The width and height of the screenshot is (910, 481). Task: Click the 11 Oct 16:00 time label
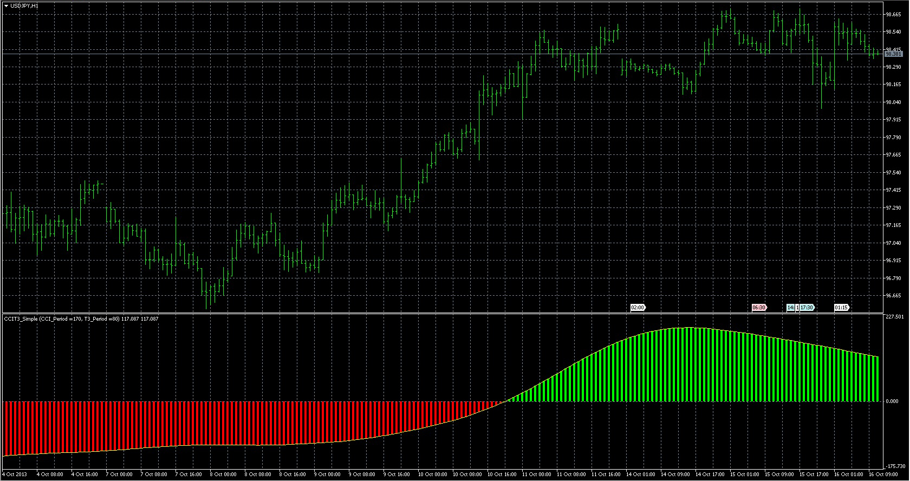tap(606, 474)
